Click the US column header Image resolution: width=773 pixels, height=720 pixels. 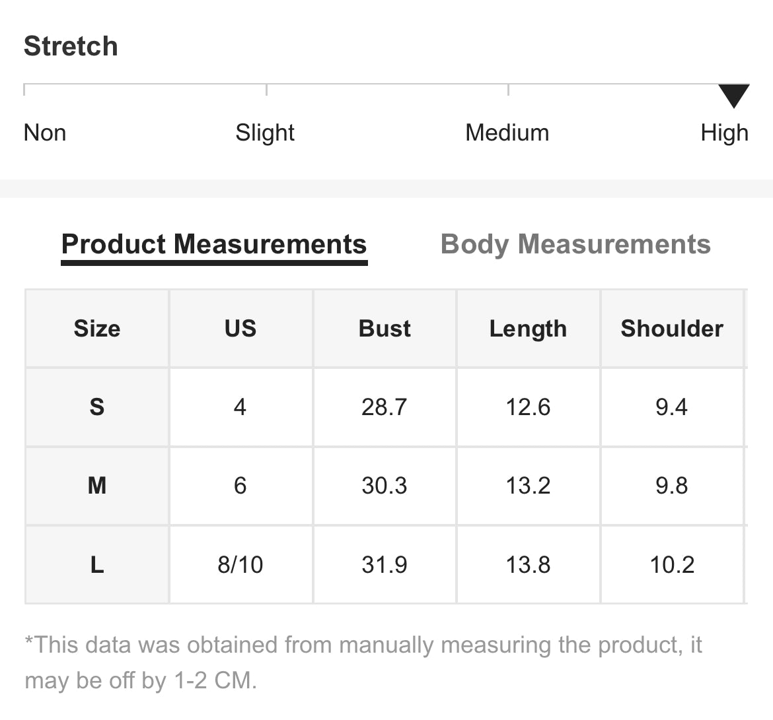(x=240, y=329)
